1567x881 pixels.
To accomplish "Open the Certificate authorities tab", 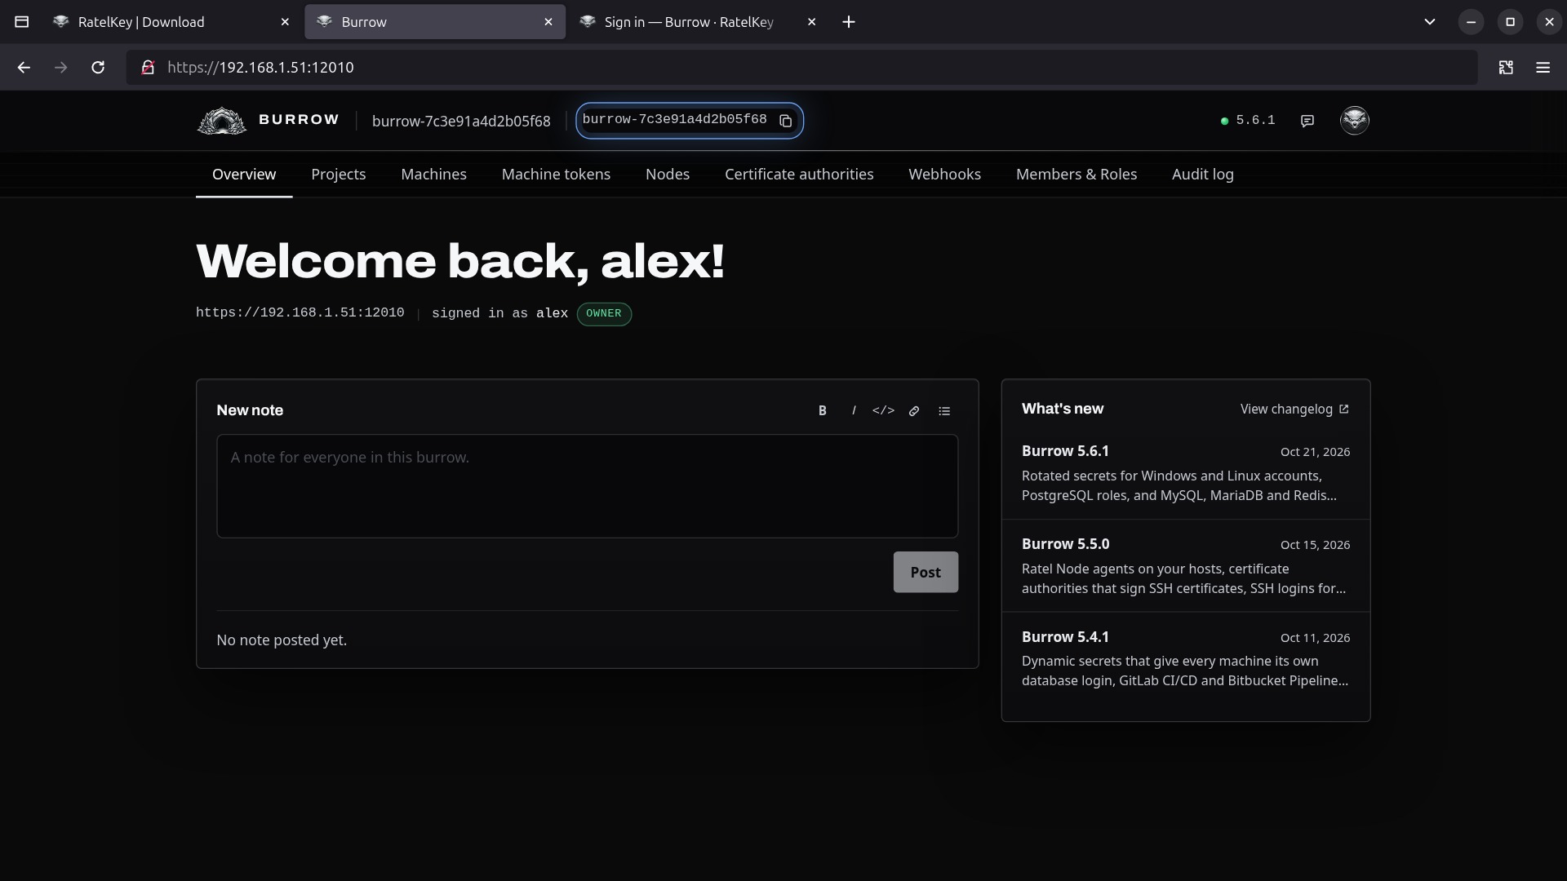I will (799, 175).
